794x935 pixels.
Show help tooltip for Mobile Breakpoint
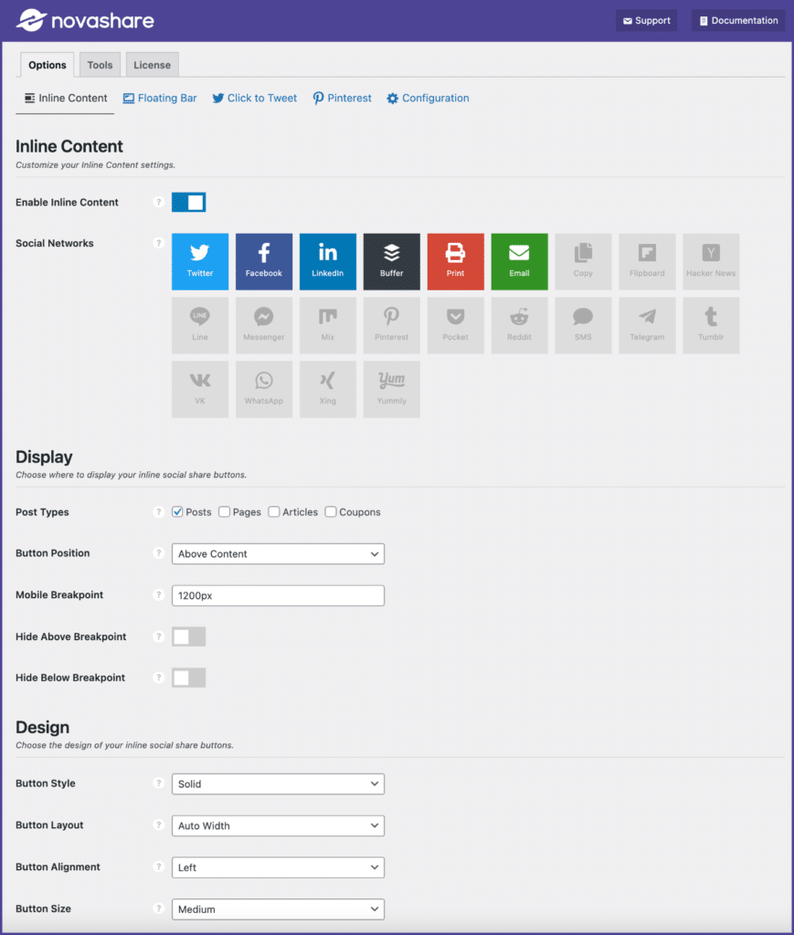(158, 595)
